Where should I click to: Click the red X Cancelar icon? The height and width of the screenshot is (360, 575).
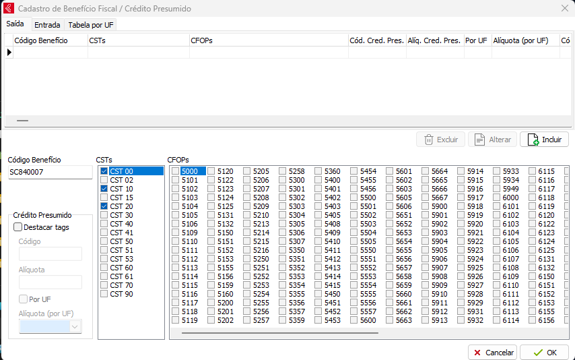click(x=478, y=353)
